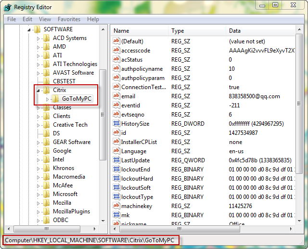308x249 pixels.
Task: Click the id string value icon
Action: 116,132
